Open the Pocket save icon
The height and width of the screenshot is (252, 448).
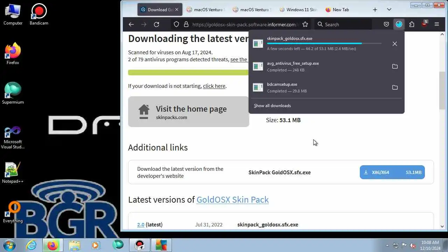pyautogui.click(x=386, y=24)
